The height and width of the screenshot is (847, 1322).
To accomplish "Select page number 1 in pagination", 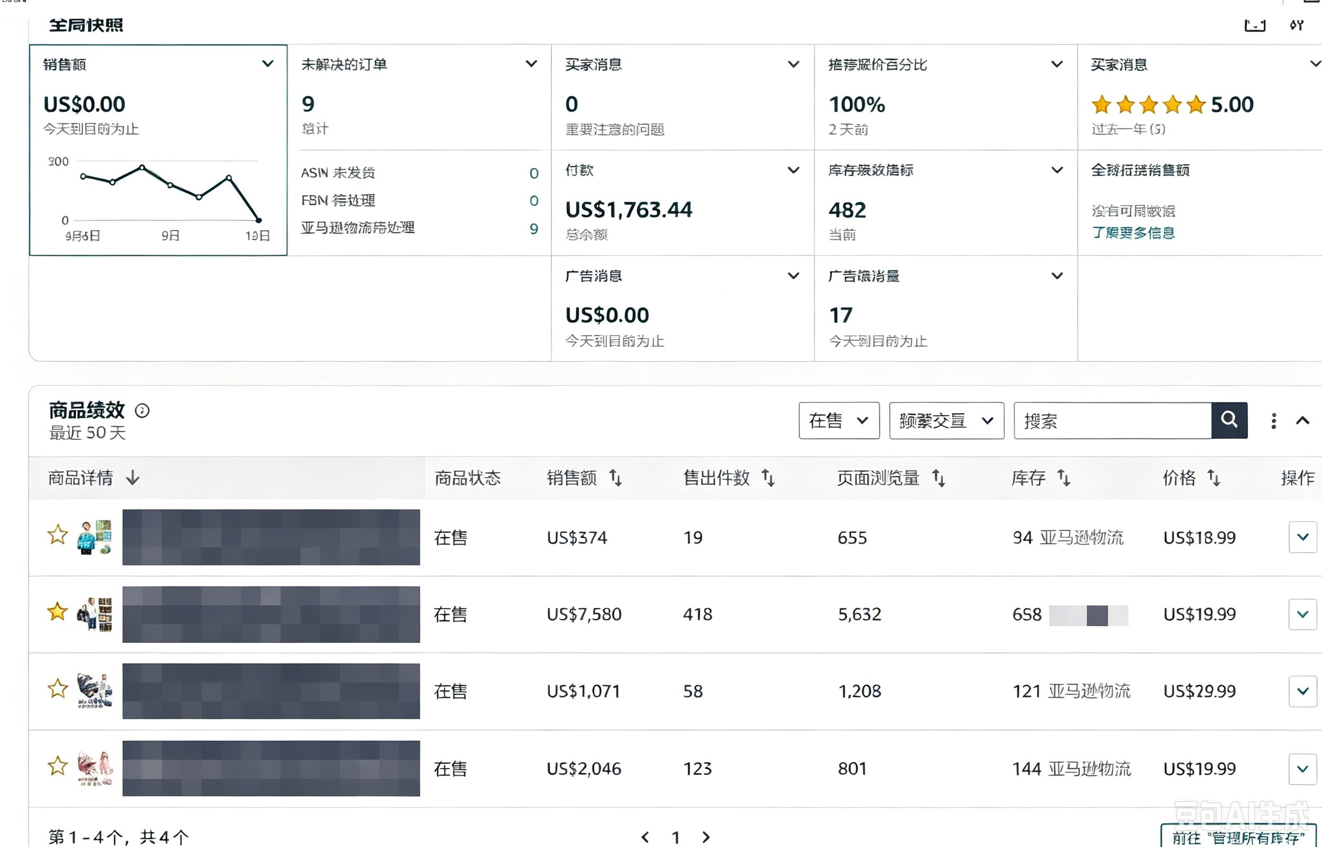I will coord(676,837).
